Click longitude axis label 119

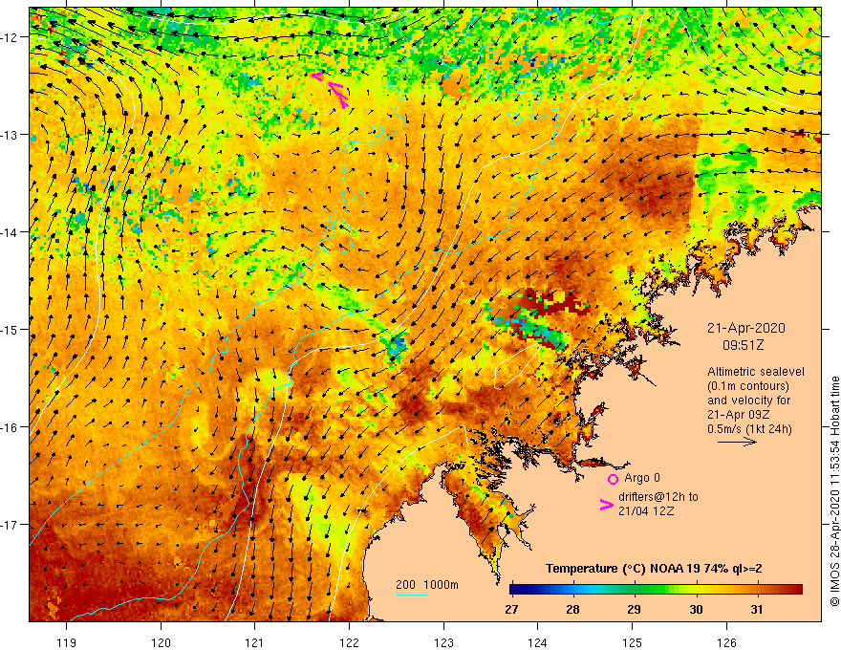tap(67, 642)
